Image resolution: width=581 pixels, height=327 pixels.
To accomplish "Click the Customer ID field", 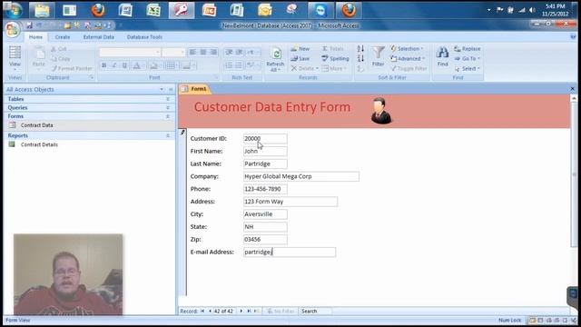I will click(265, 138).
